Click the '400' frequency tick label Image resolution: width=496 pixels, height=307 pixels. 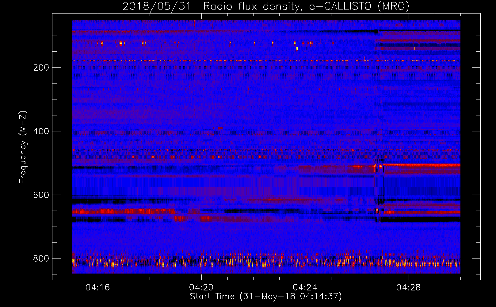pos(41,131)
